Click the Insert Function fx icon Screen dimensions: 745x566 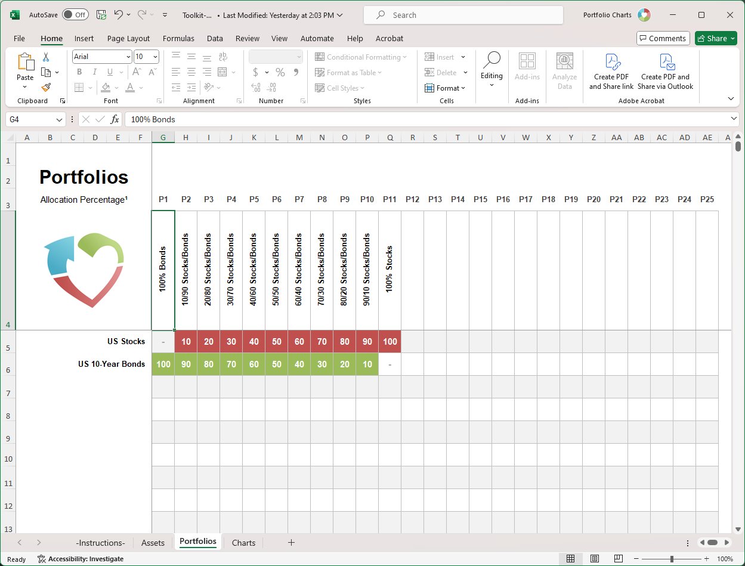(115, 119)
